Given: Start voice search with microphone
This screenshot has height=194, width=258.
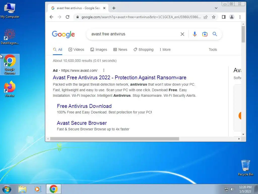Looking at the screenshot, I should tap(195, 34).
